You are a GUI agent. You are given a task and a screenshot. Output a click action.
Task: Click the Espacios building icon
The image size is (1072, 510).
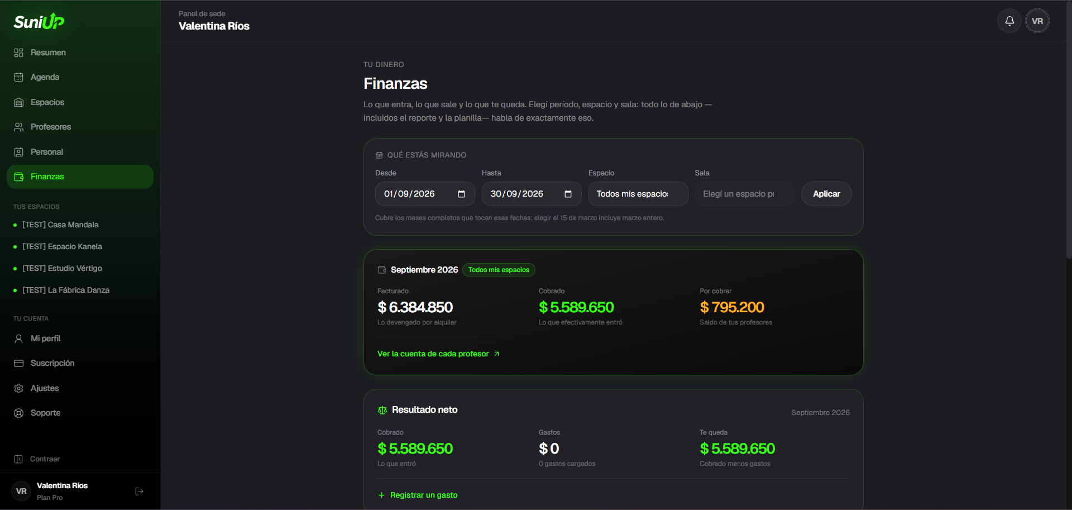pyautogui.click(x=18, y=102)
